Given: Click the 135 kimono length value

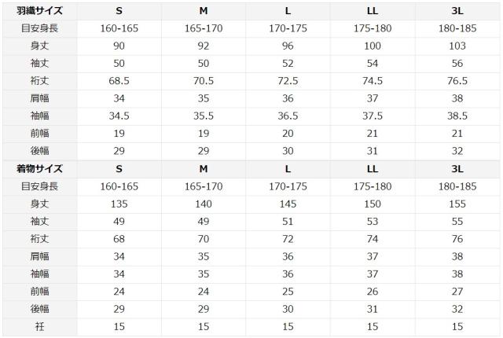Looking at the screenshot, I should tap(119, 204).
